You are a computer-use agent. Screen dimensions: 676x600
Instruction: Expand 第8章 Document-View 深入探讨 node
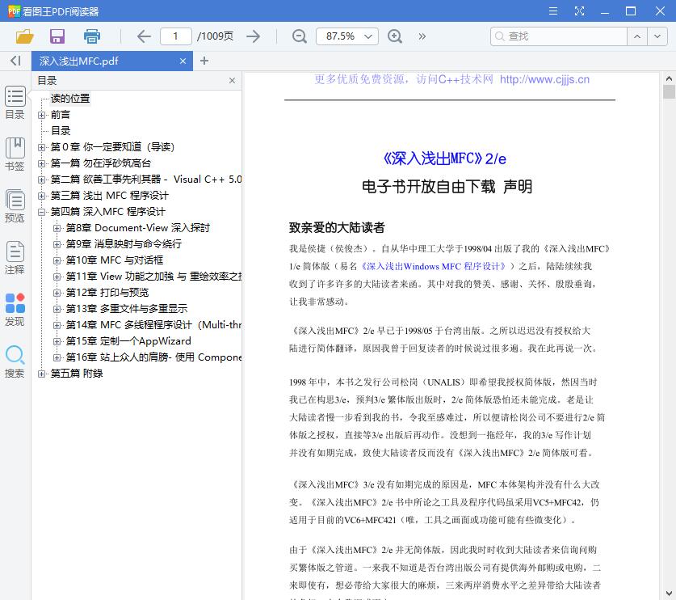click(x=57, y=228)
